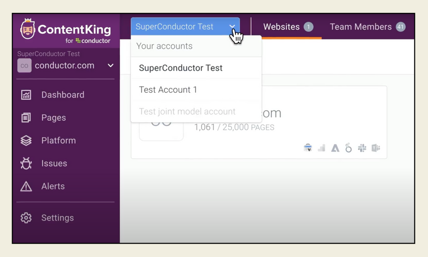The image size is (428, 257).
Task: Click the Slack integration icon
Action: (362, 148)
